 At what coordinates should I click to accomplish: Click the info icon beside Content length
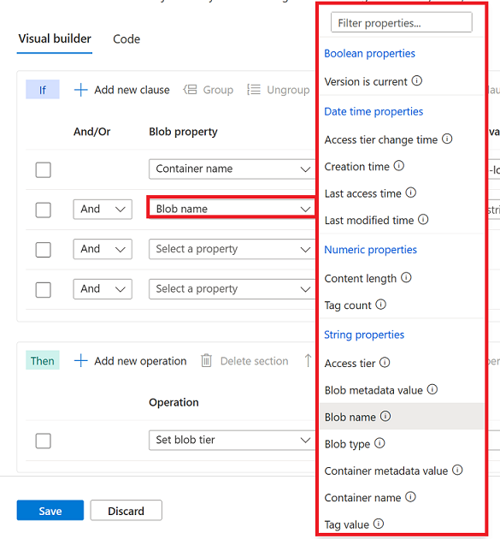pos(406,278)
